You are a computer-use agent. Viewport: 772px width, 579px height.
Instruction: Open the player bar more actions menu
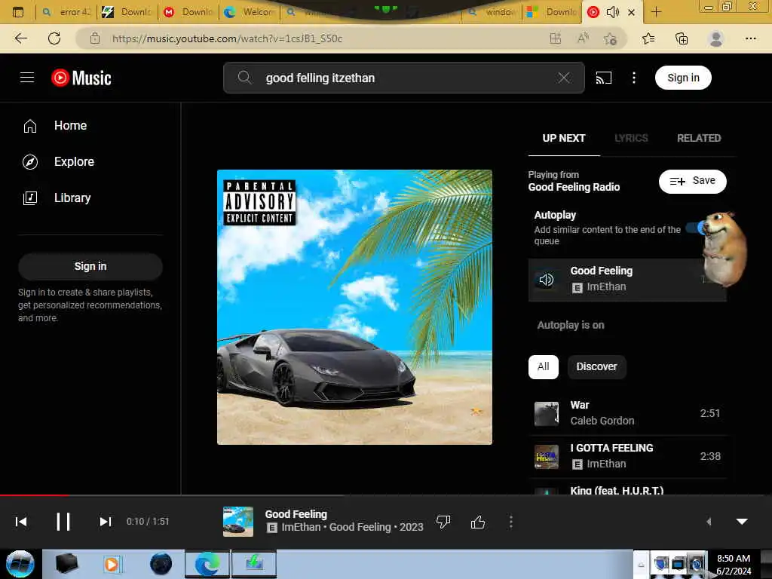[x=510, y=522]
